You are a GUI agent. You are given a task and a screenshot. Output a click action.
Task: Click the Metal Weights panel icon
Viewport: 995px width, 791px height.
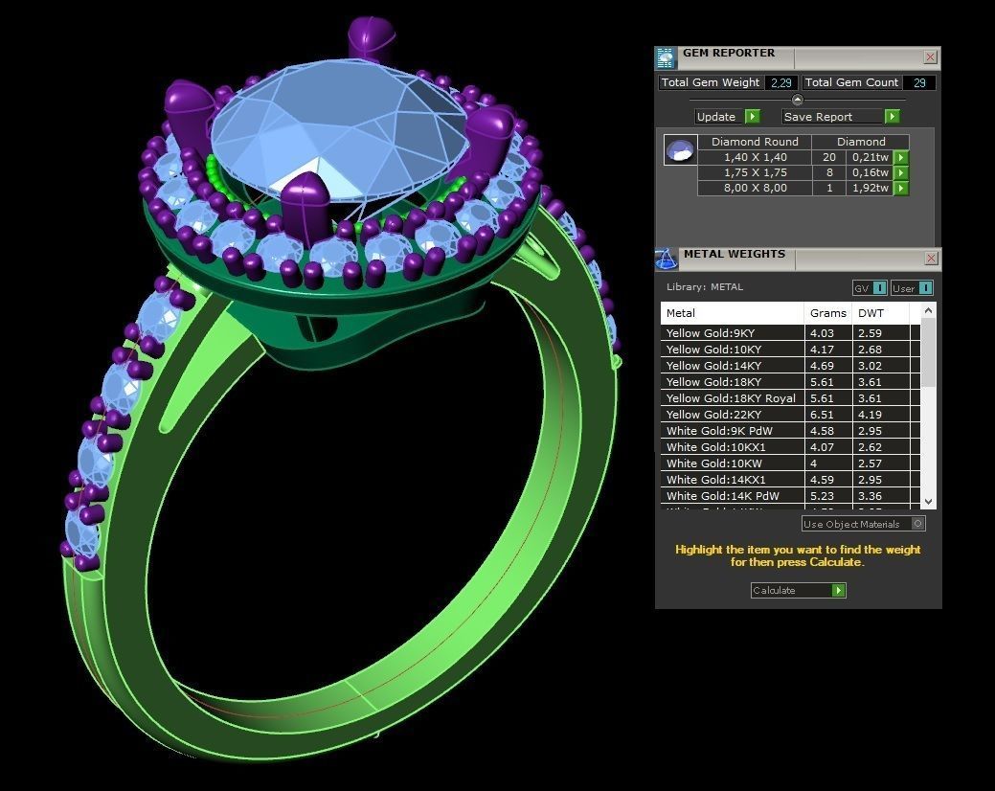666,259
